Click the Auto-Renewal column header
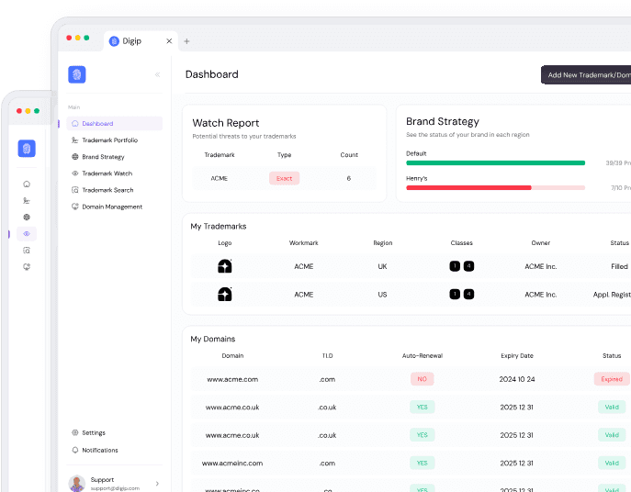 [x=423, y=355]
